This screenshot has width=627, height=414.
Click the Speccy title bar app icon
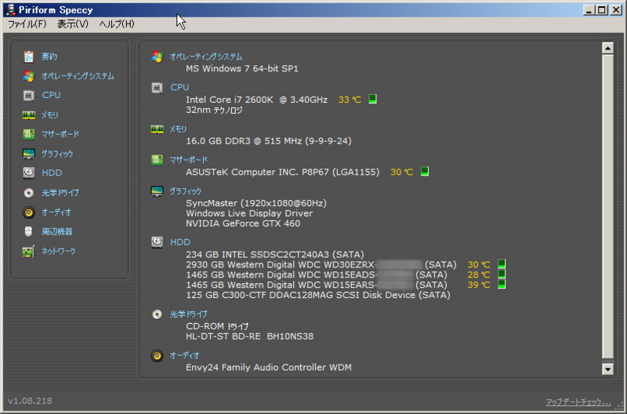11,9
